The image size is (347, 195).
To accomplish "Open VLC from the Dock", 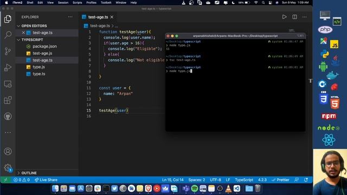I will 228,188.
